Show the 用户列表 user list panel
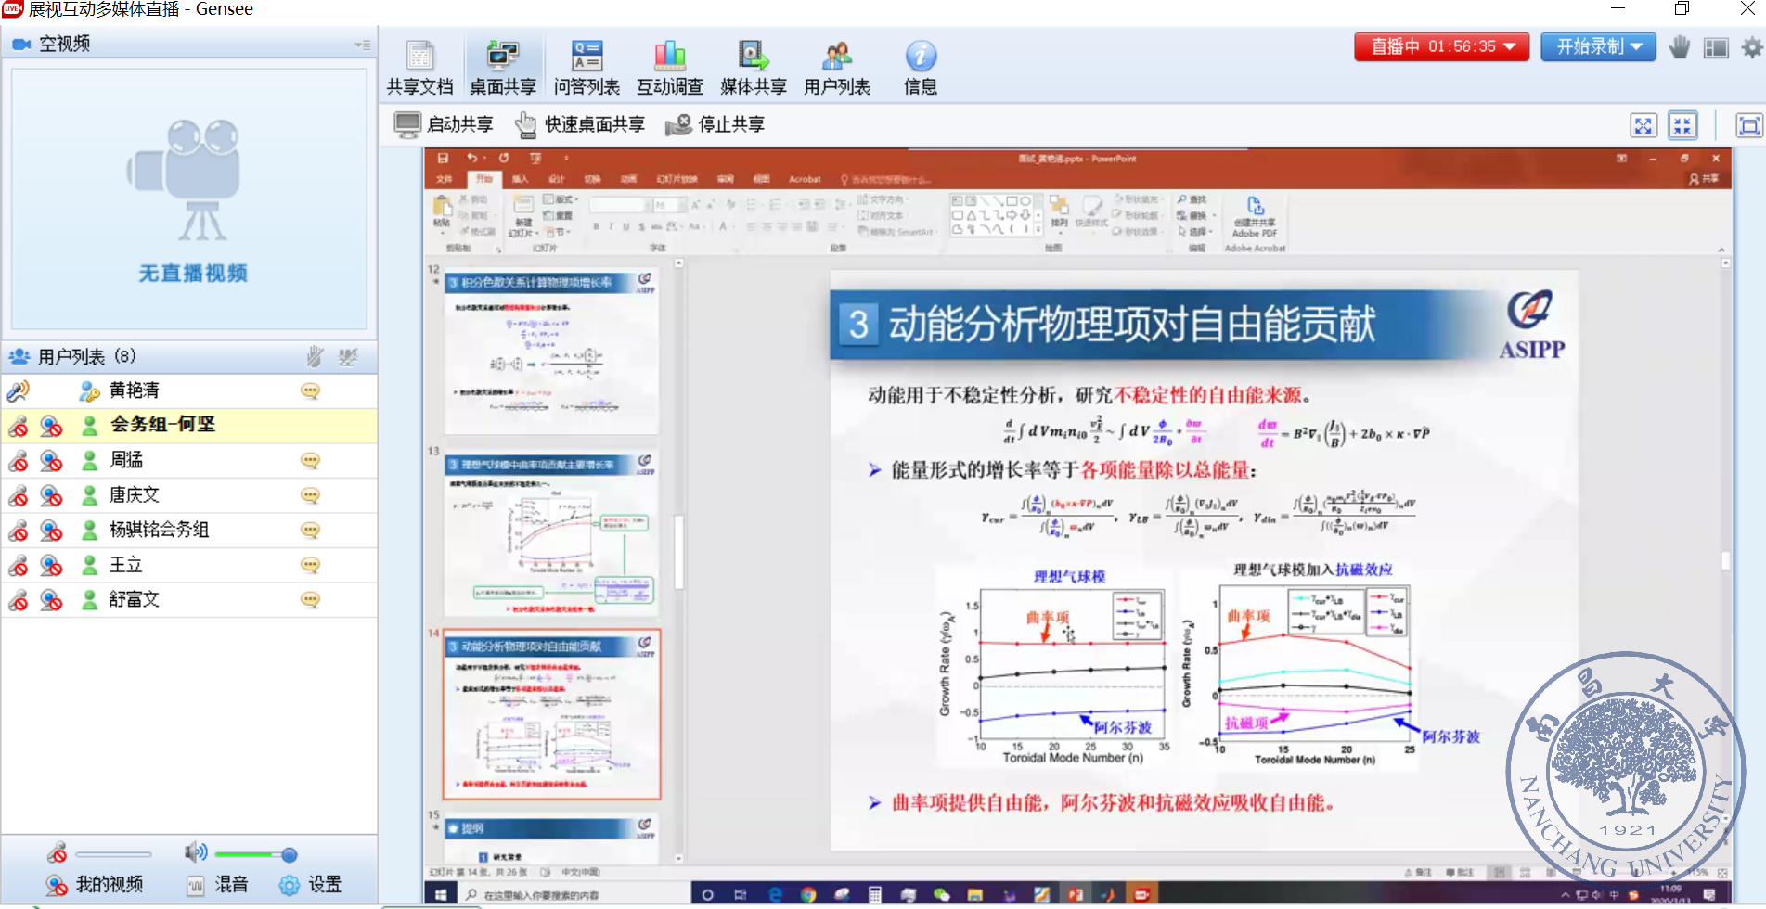Image resolution: width=1766 pixels, height=909 pixels. tap(836, 65)
